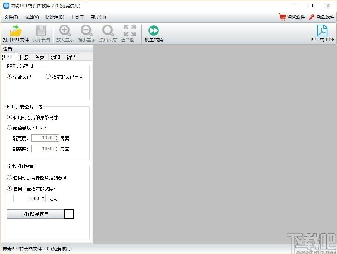Click the 设置 panel header
This screenshot has height=254, width=337.
click(8, 49)
